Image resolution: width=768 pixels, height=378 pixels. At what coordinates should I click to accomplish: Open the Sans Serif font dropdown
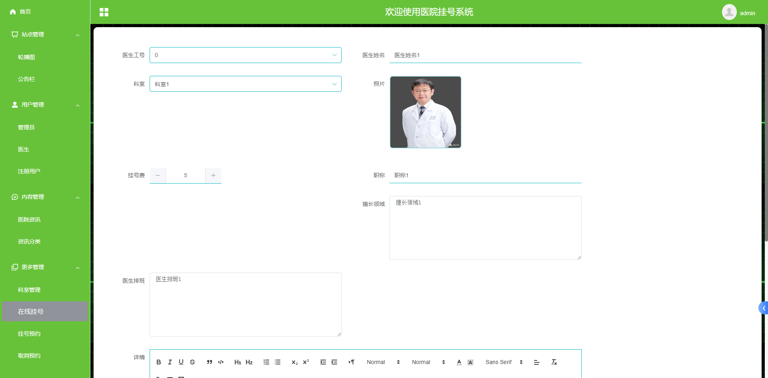[x=502, y=362]
